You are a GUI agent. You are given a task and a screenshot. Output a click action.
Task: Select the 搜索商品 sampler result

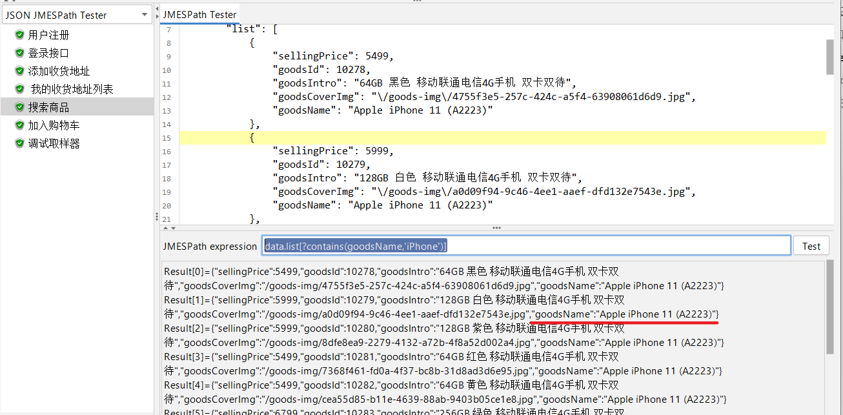pyautogui.click(x=48, y=107)
